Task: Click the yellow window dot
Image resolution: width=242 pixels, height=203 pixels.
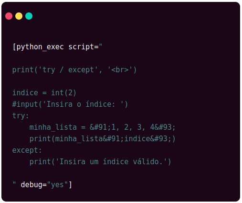Action: coord(19,16)
